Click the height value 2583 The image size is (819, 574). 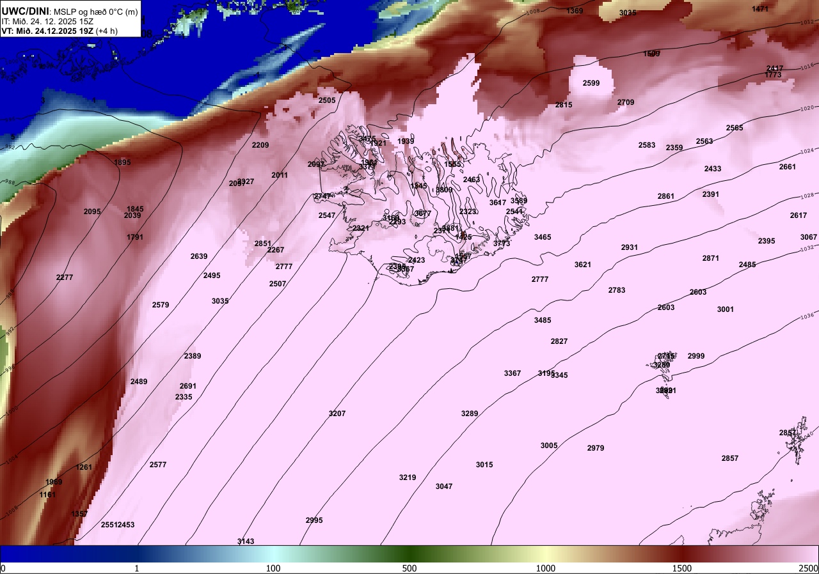point(647,145)
